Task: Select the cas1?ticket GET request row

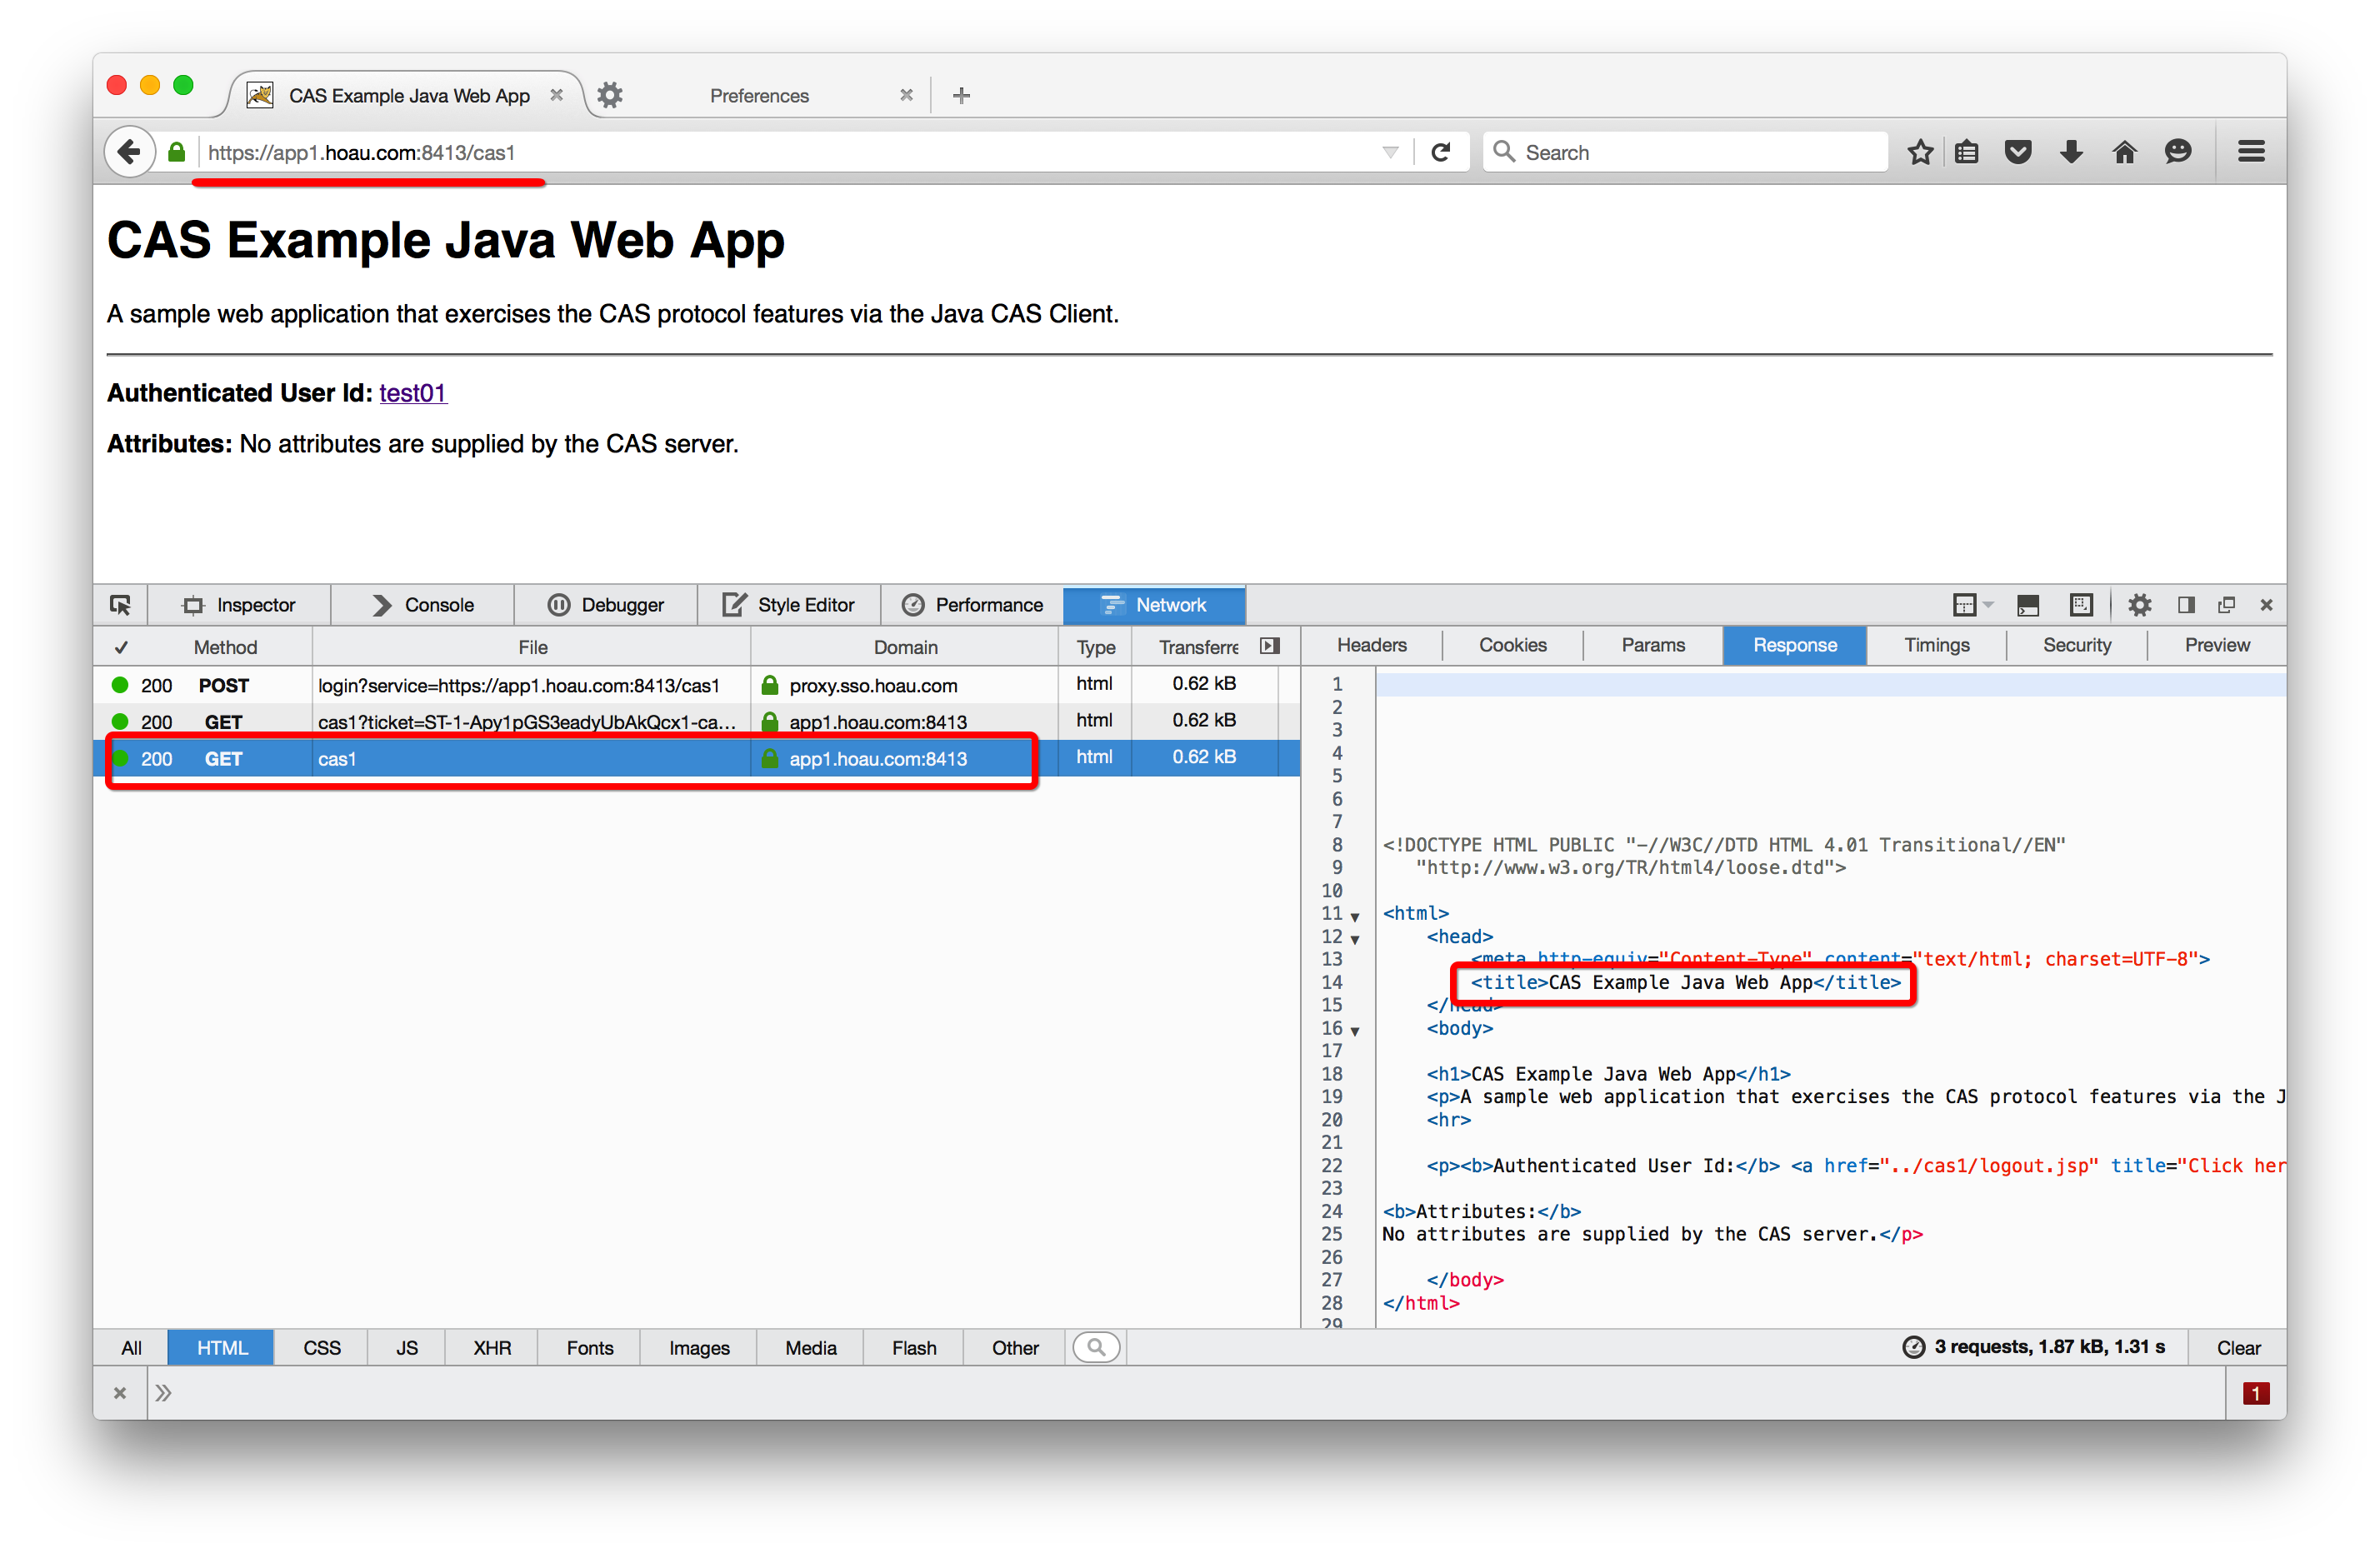Action: (697, 721)
